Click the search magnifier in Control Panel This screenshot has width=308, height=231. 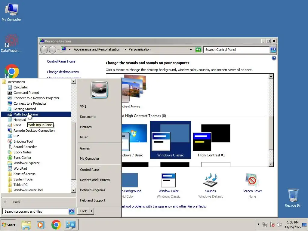tap(273, 50)
